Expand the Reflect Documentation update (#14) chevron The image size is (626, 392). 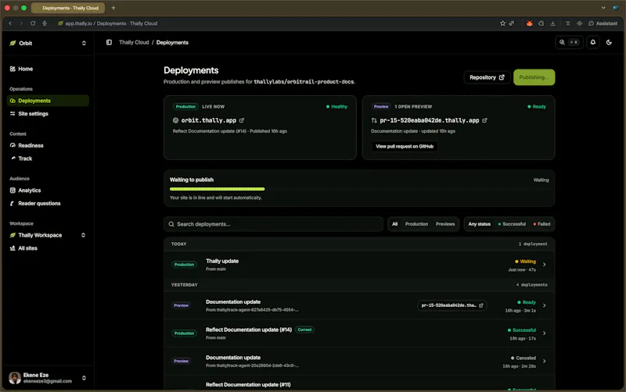pyautogui.click(x=544, y=333)
